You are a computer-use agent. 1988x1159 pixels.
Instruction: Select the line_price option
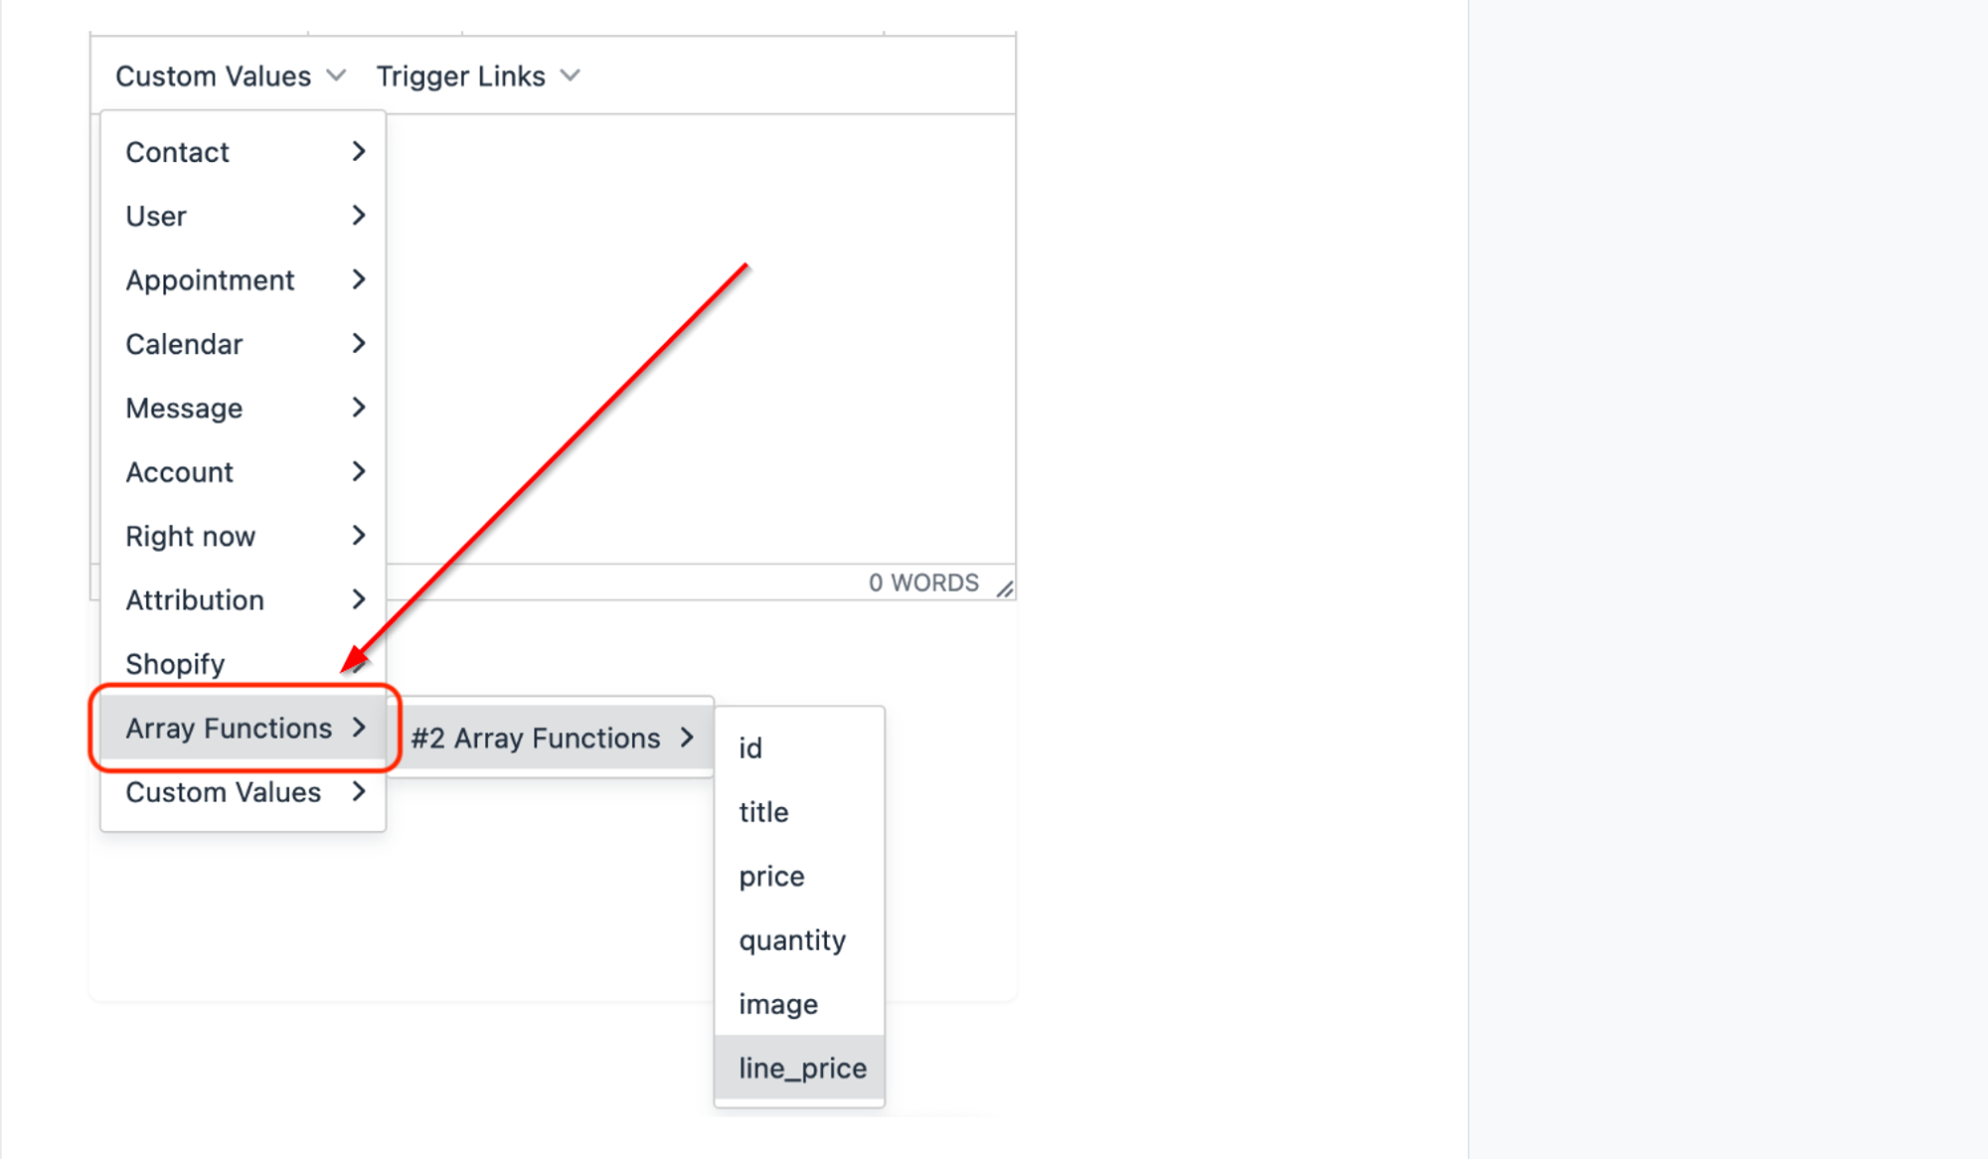coord(799,1068)
